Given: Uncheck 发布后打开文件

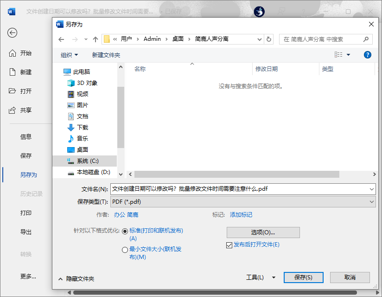Looking at the screenshot, I should 229,245.
